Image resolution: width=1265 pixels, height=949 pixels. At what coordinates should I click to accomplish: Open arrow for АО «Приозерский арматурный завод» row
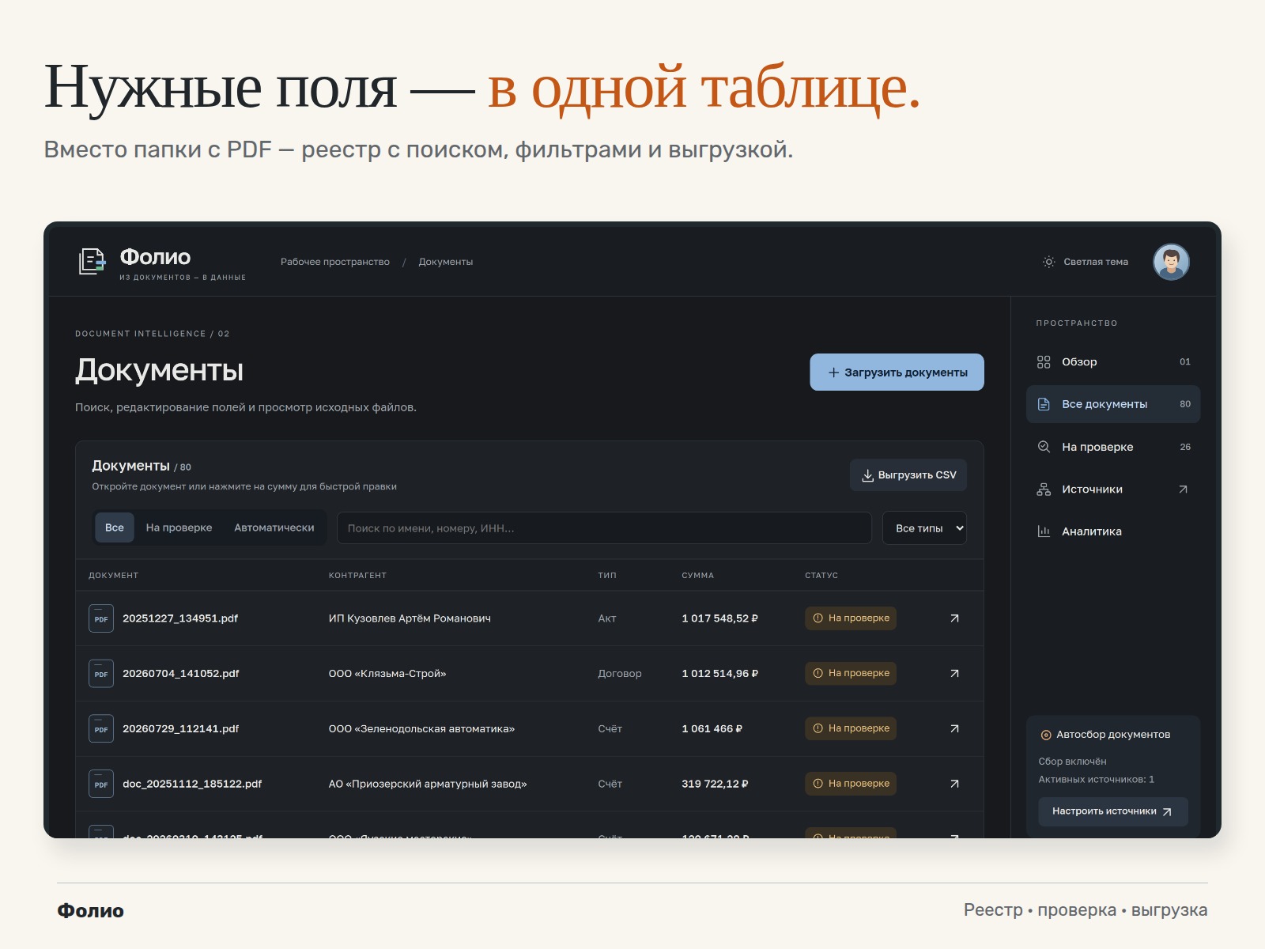point(954,784)
